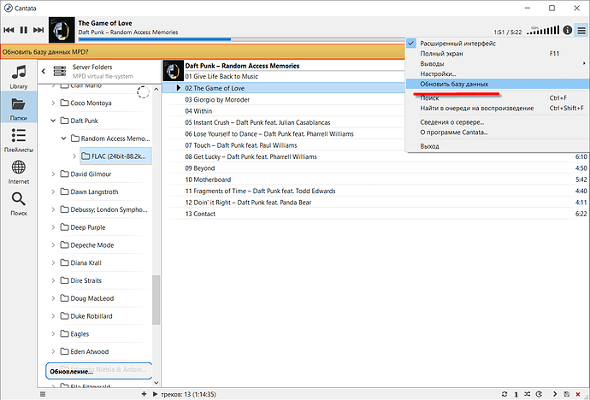
Task: Open Сведения о сервере... menu item
Action: tap(497, 122)
